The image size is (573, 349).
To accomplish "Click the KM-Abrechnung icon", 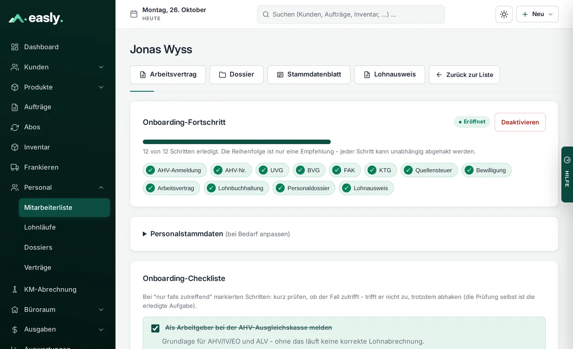I will pyautogui.click(x=15, y=289).
